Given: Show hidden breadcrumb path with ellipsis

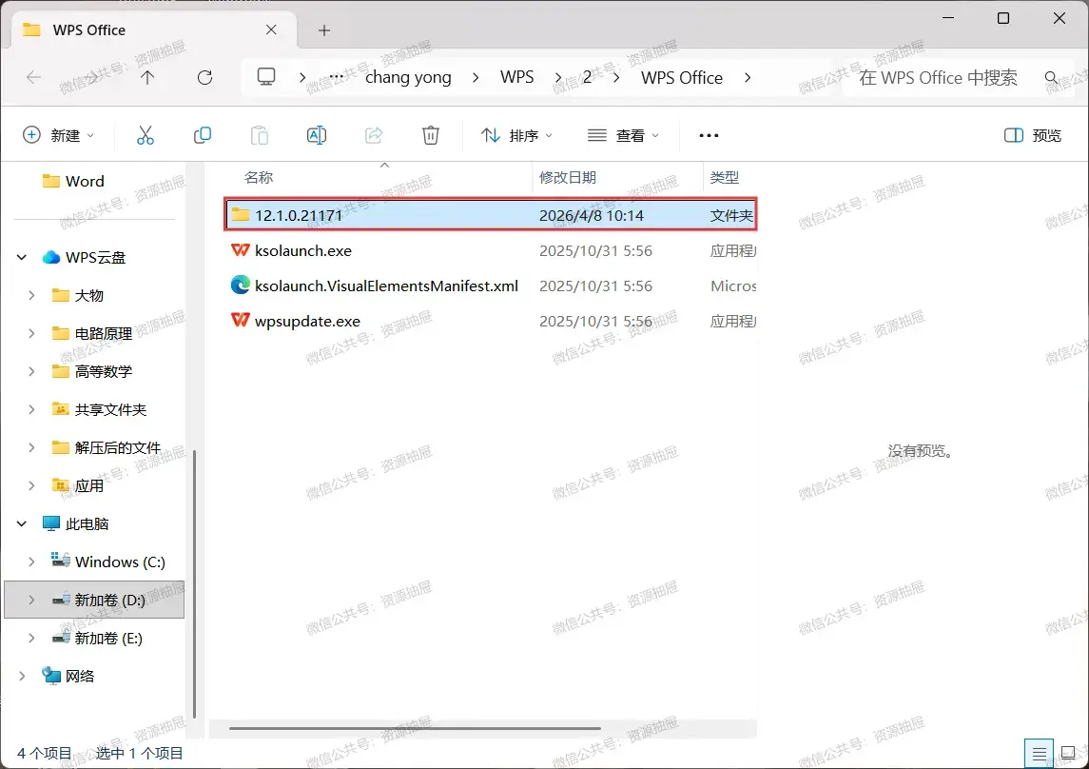Looking at the screenshot, I should [336, 77].
